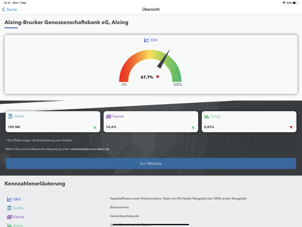302x227 pixels.
Task: Select the Erfolg card title
Action: tap(215, 116)
